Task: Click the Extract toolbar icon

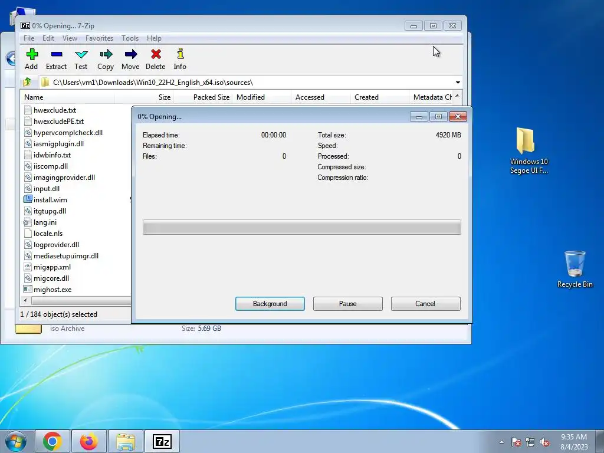Action: (x=56, y=54)
